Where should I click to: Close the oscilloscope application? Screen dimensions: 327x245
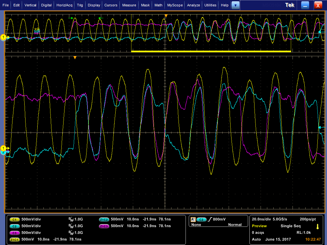(318, 5)
